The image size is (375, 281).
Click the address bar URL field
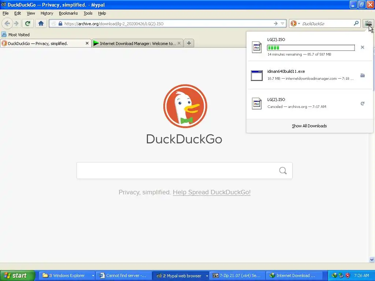tap(167, 23)
